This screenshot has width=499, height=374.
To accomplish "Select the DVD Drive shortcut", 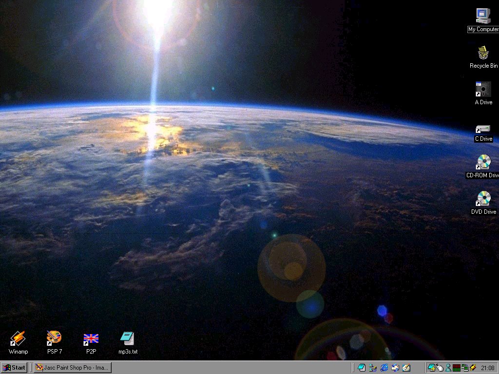I will 483,199.
